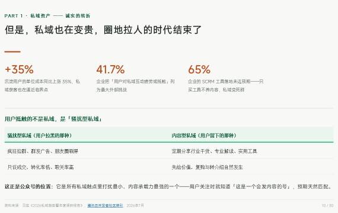Click the description under 41.7% stat
Image resolution: width=338 pixels, height=213 pixels.
click(x=135, y=85)
